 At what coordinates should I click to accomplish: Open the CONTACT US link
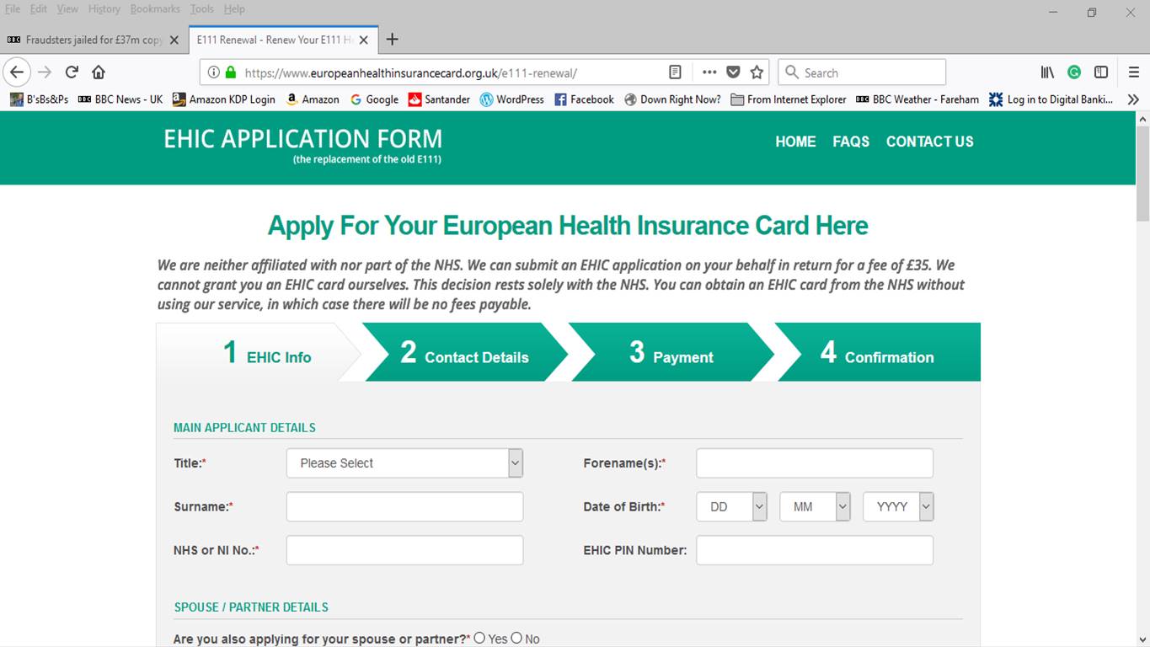tap(929, 142)
